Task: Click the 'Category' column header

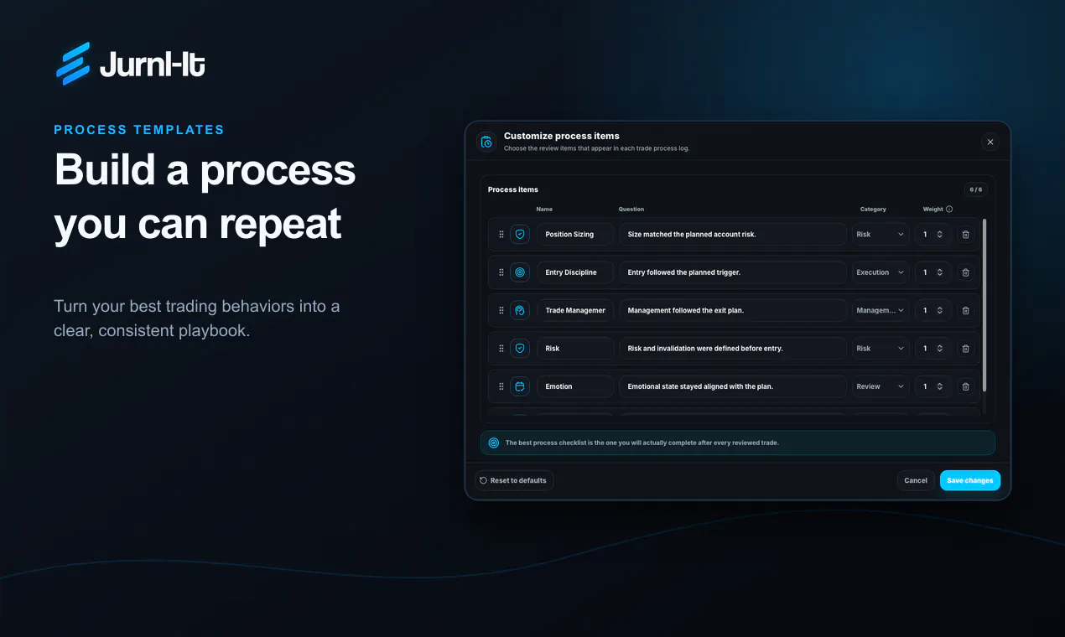Action: (x=873, y=210)
